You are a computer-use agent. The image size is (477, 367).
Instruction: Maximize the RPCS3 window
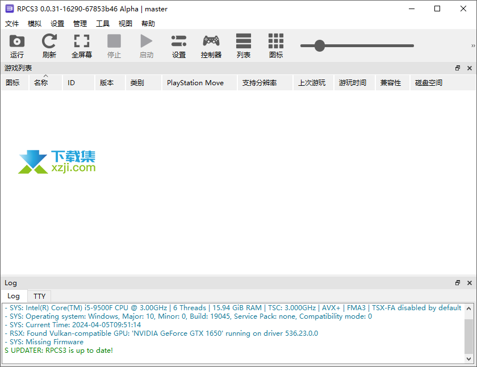pyautogui.click(x=437, y=9)
